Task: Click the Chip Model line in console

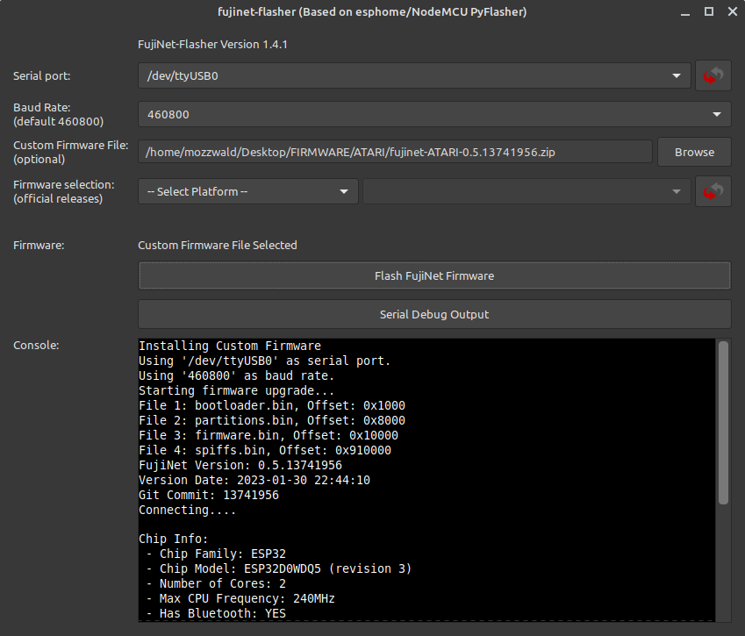Action: 275,568
